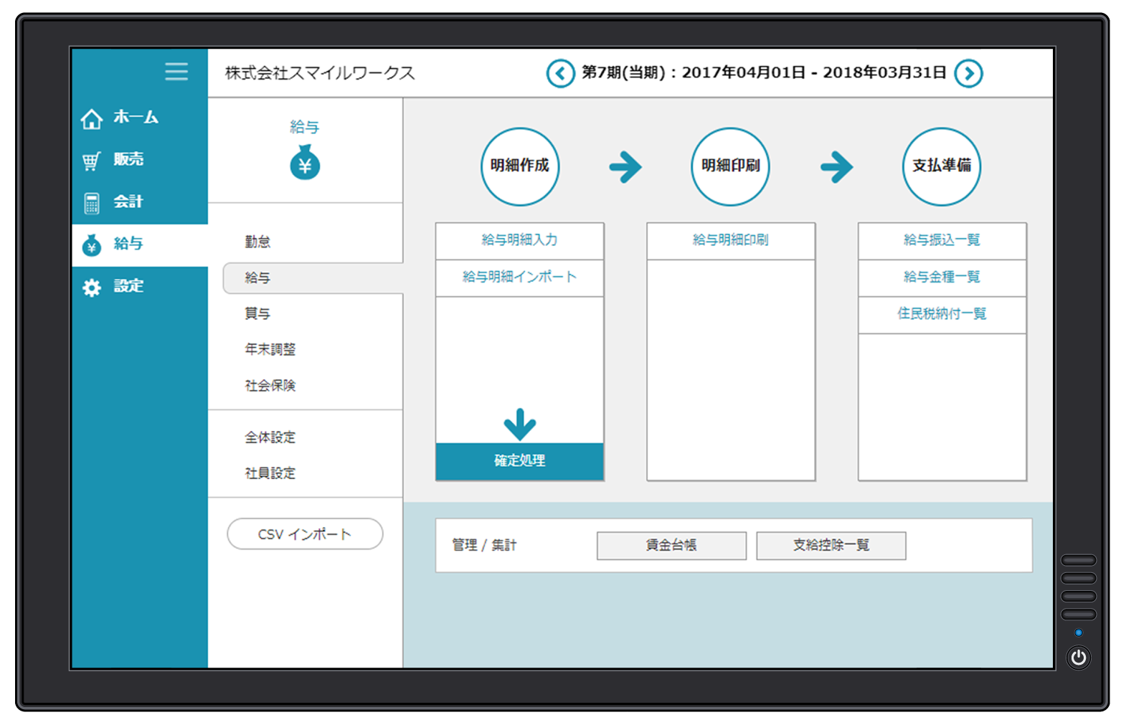This screenshot has width=1121, height=725.
Task: Click the 確定処理 button
Action: click(x=519, y=461)
